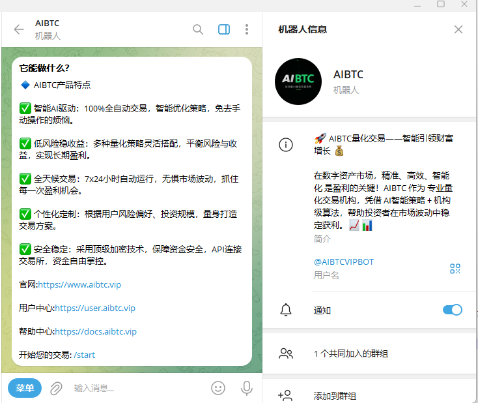Open search in the AIBTC chat
478x403 pixels.
(198, 29)
